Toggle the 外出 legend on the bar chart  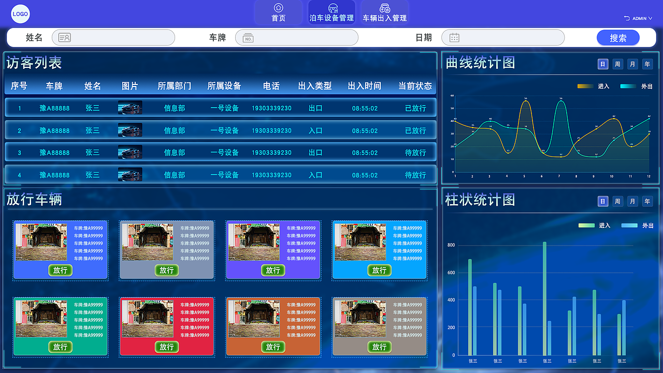(629, 225)
